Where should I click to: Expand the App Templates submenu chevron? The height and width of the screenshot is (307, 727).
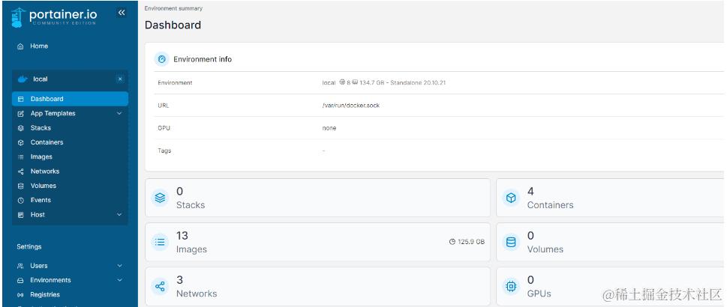[119, 114]
